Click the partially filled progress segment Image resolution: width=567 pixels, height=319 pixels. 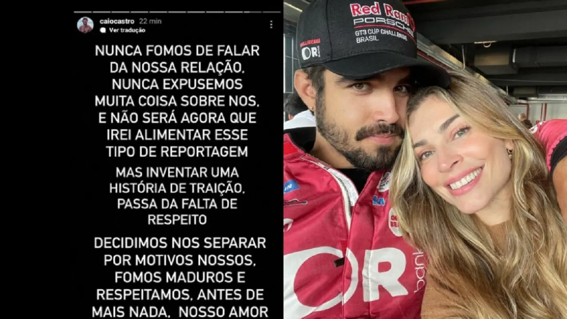(252, 12)
